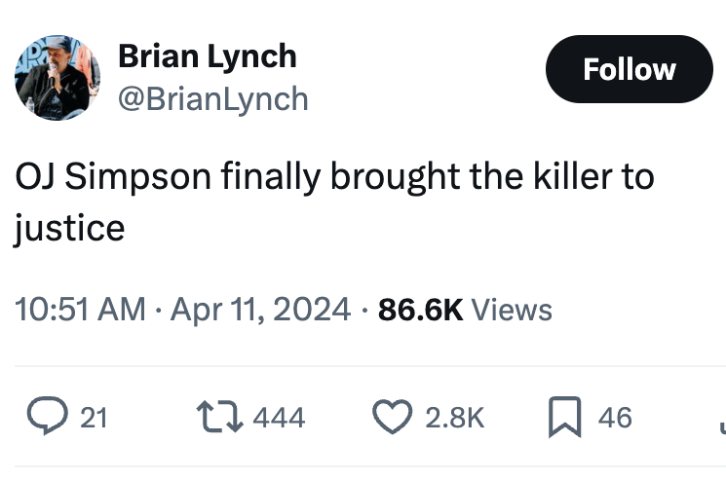
Task: Like the tweet with the heart icon
Action: point(393,417)
